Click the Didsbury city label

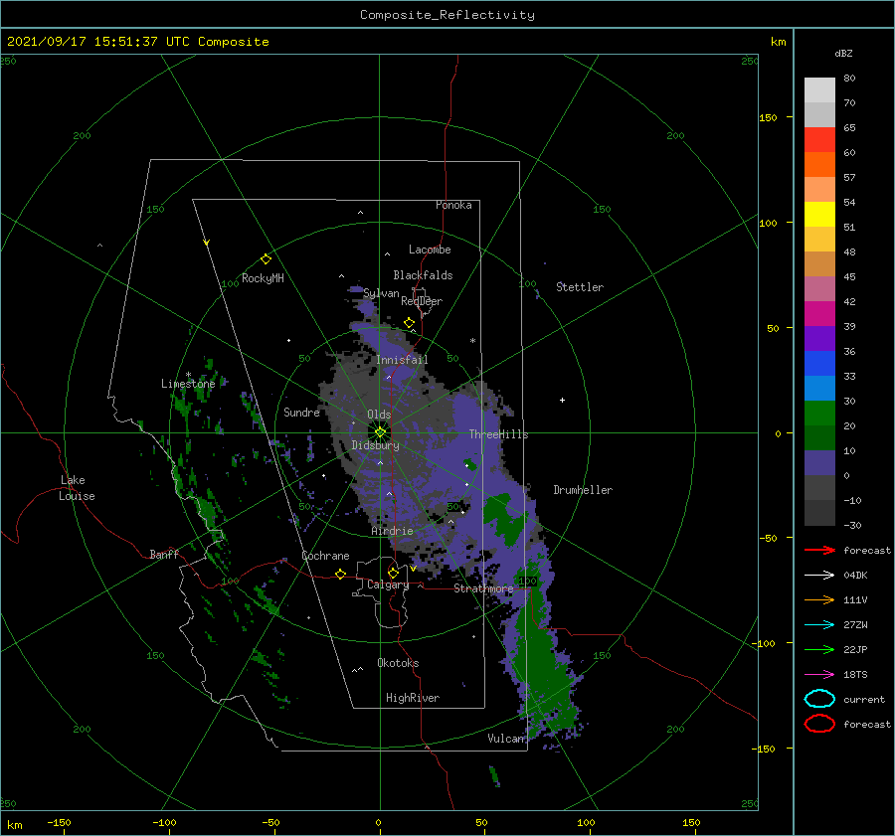[x=375, y=445]
